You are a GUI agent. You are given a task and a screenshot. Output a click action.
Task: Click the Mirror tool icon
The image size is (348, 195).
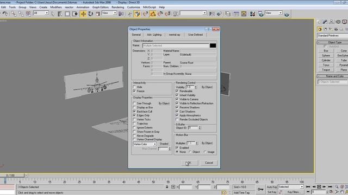[x=212, y=14]
